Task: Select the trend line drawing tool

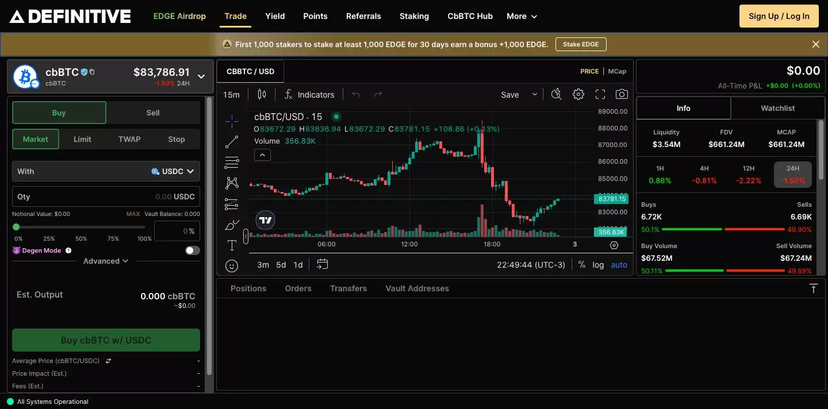Action: (x=232, y=142)
